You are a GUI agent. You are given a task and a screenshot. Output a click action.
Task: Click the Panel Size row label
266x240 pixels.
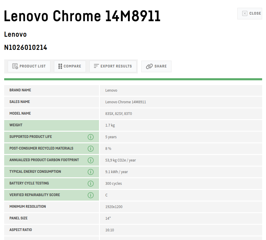tap(18, 218)
